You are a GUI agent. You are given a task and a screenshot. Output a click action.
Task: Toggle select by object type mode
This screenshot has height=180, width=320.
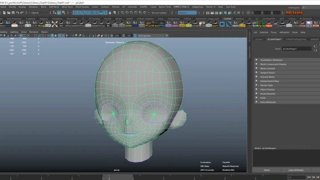(x=59, y=12)
